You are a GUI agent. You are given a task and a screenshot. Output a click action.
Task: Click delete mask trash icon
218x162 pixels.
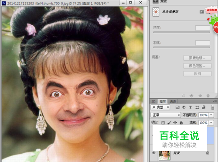(208, 96)
